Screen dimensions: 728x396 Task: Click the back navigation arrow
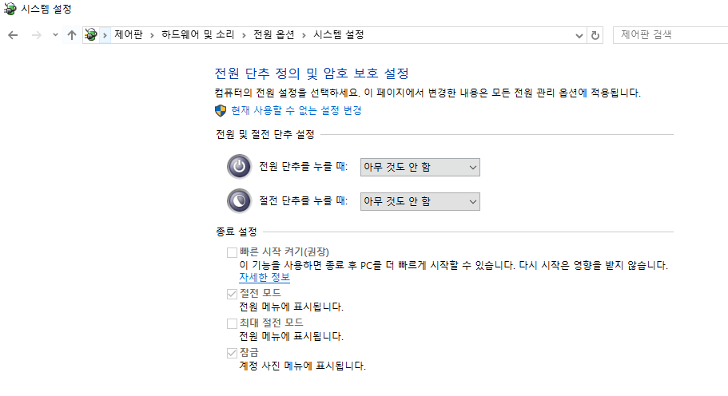[x=13, y=35]
